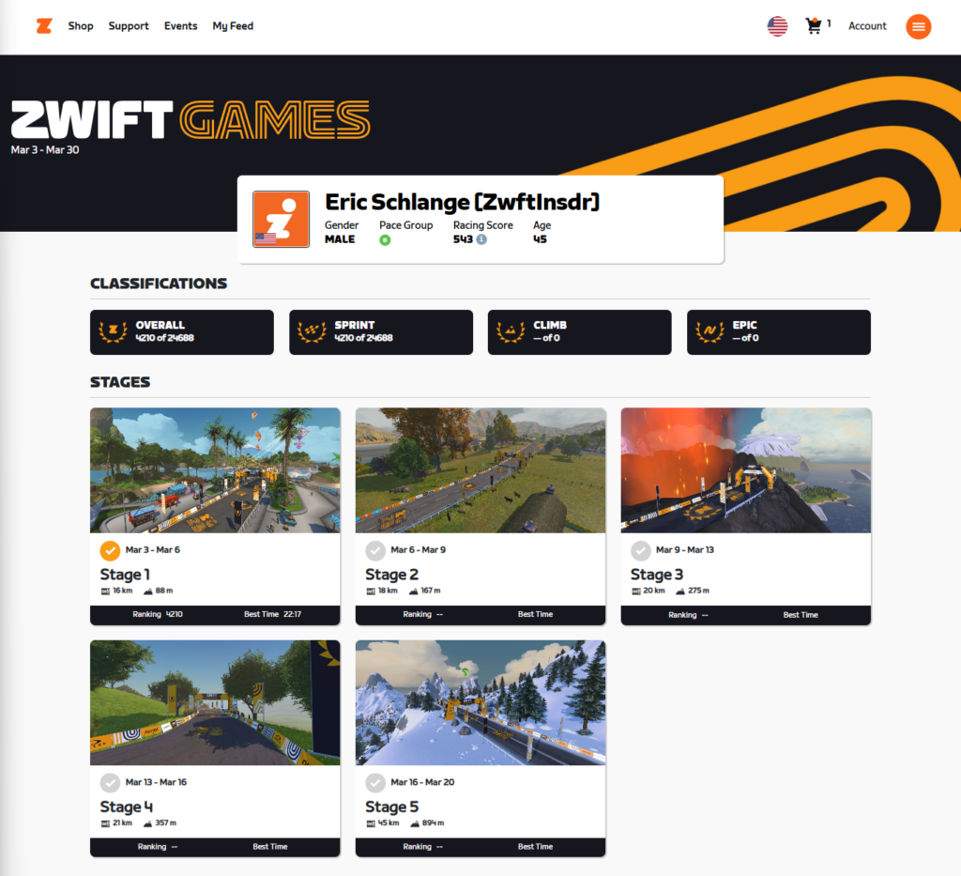Open the My Feed link
This screenshot has height=876, width=961.
[x=233, y=26]
